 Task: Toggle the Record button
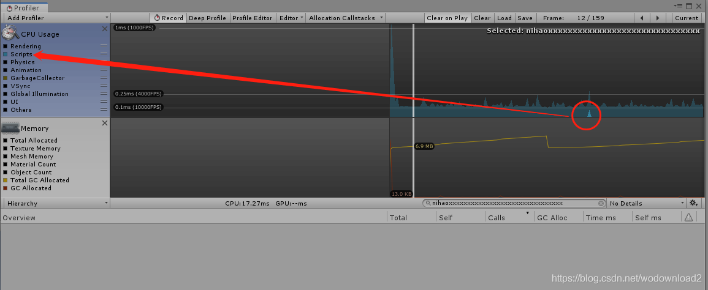(x=168, y=18)
